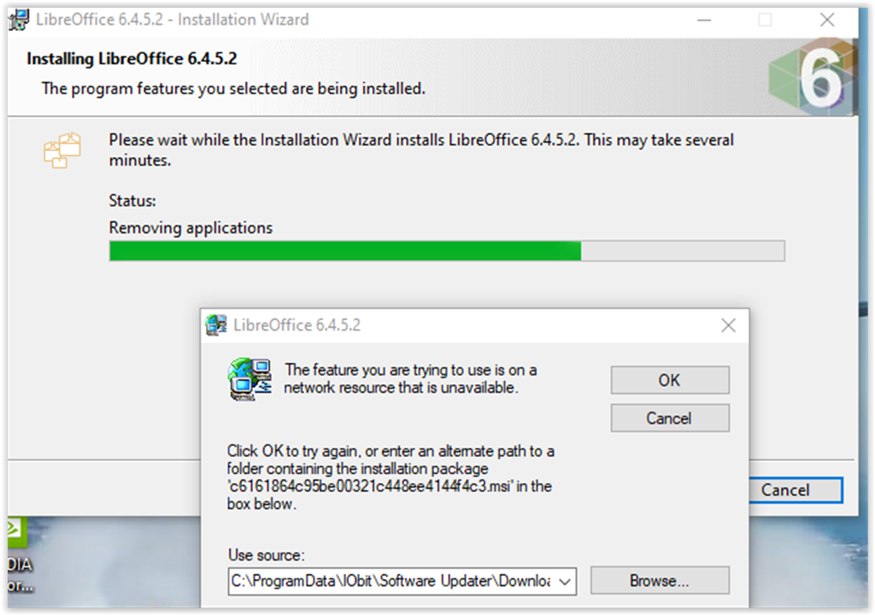
Task: Click the Removing applications status text
Action: 191,228
